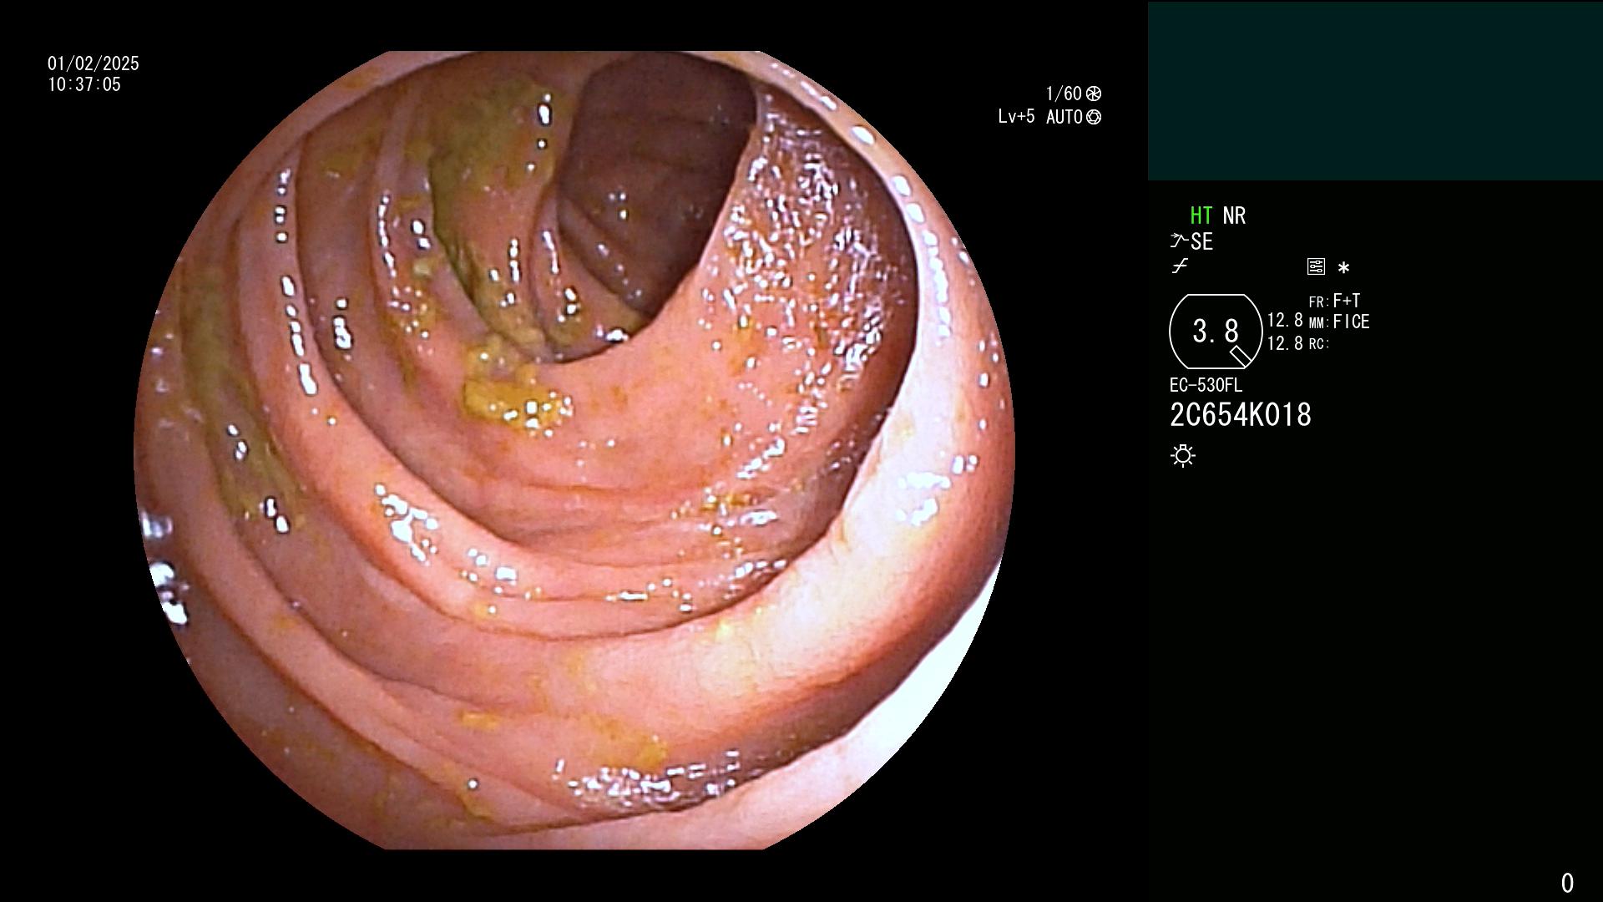Click the iris icon beside AUTO
The height and width of the screenshot is (902, 1603).
1094,117
